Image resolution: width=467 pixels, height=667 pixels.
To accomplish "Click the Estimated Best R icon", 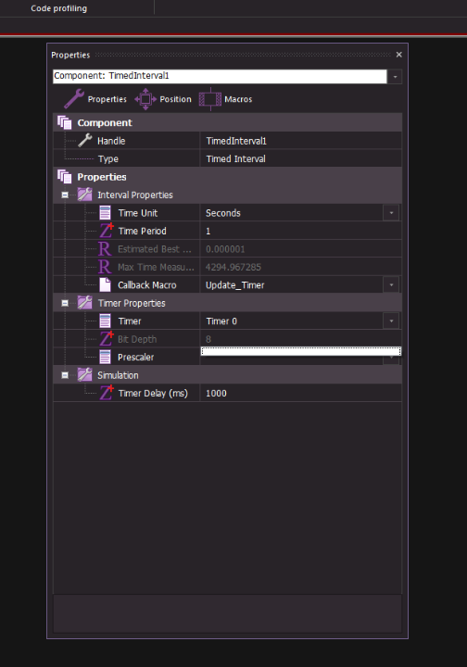I will pyautogui.click(x=105, y=249).
